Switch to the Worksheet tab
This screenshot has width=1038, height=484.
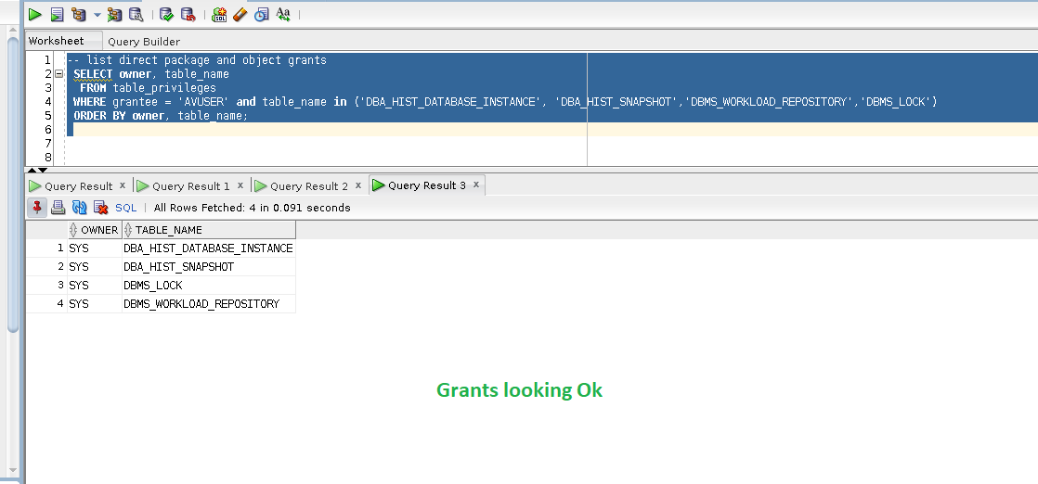tap(57, 41)
